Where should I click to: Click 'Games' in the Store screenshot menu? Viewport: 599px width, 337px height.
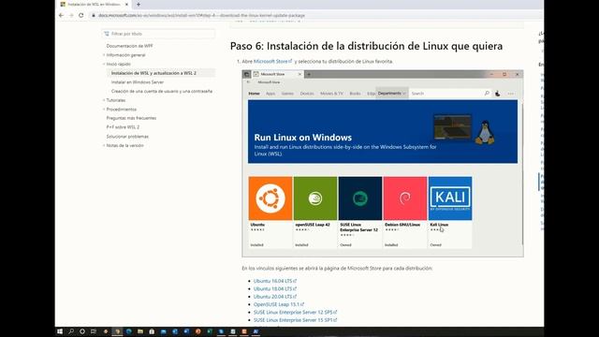(x=287, y=94)
